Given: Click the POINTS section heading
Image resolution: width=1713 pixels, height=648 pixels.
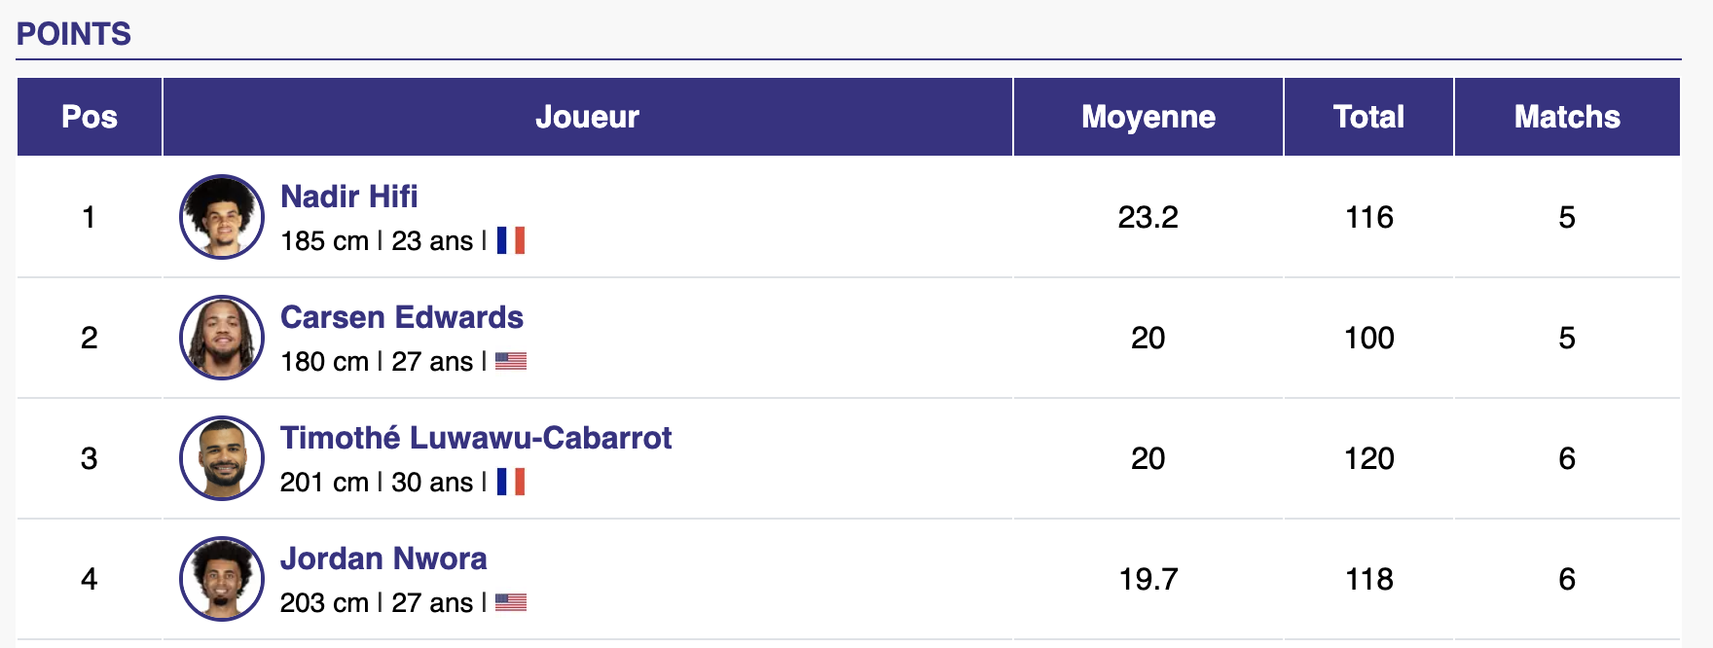Looking at the screenshot, I should point(74,34).
